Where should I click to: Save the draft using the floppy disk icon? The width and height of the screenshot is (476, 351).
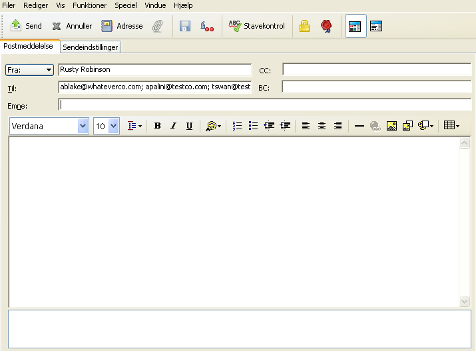coord(185,26)
